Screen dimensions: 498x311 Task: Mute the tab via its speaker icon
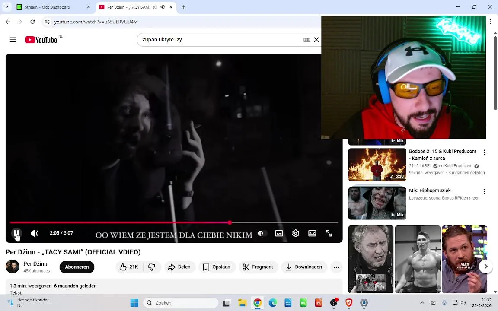pos(163,7)
